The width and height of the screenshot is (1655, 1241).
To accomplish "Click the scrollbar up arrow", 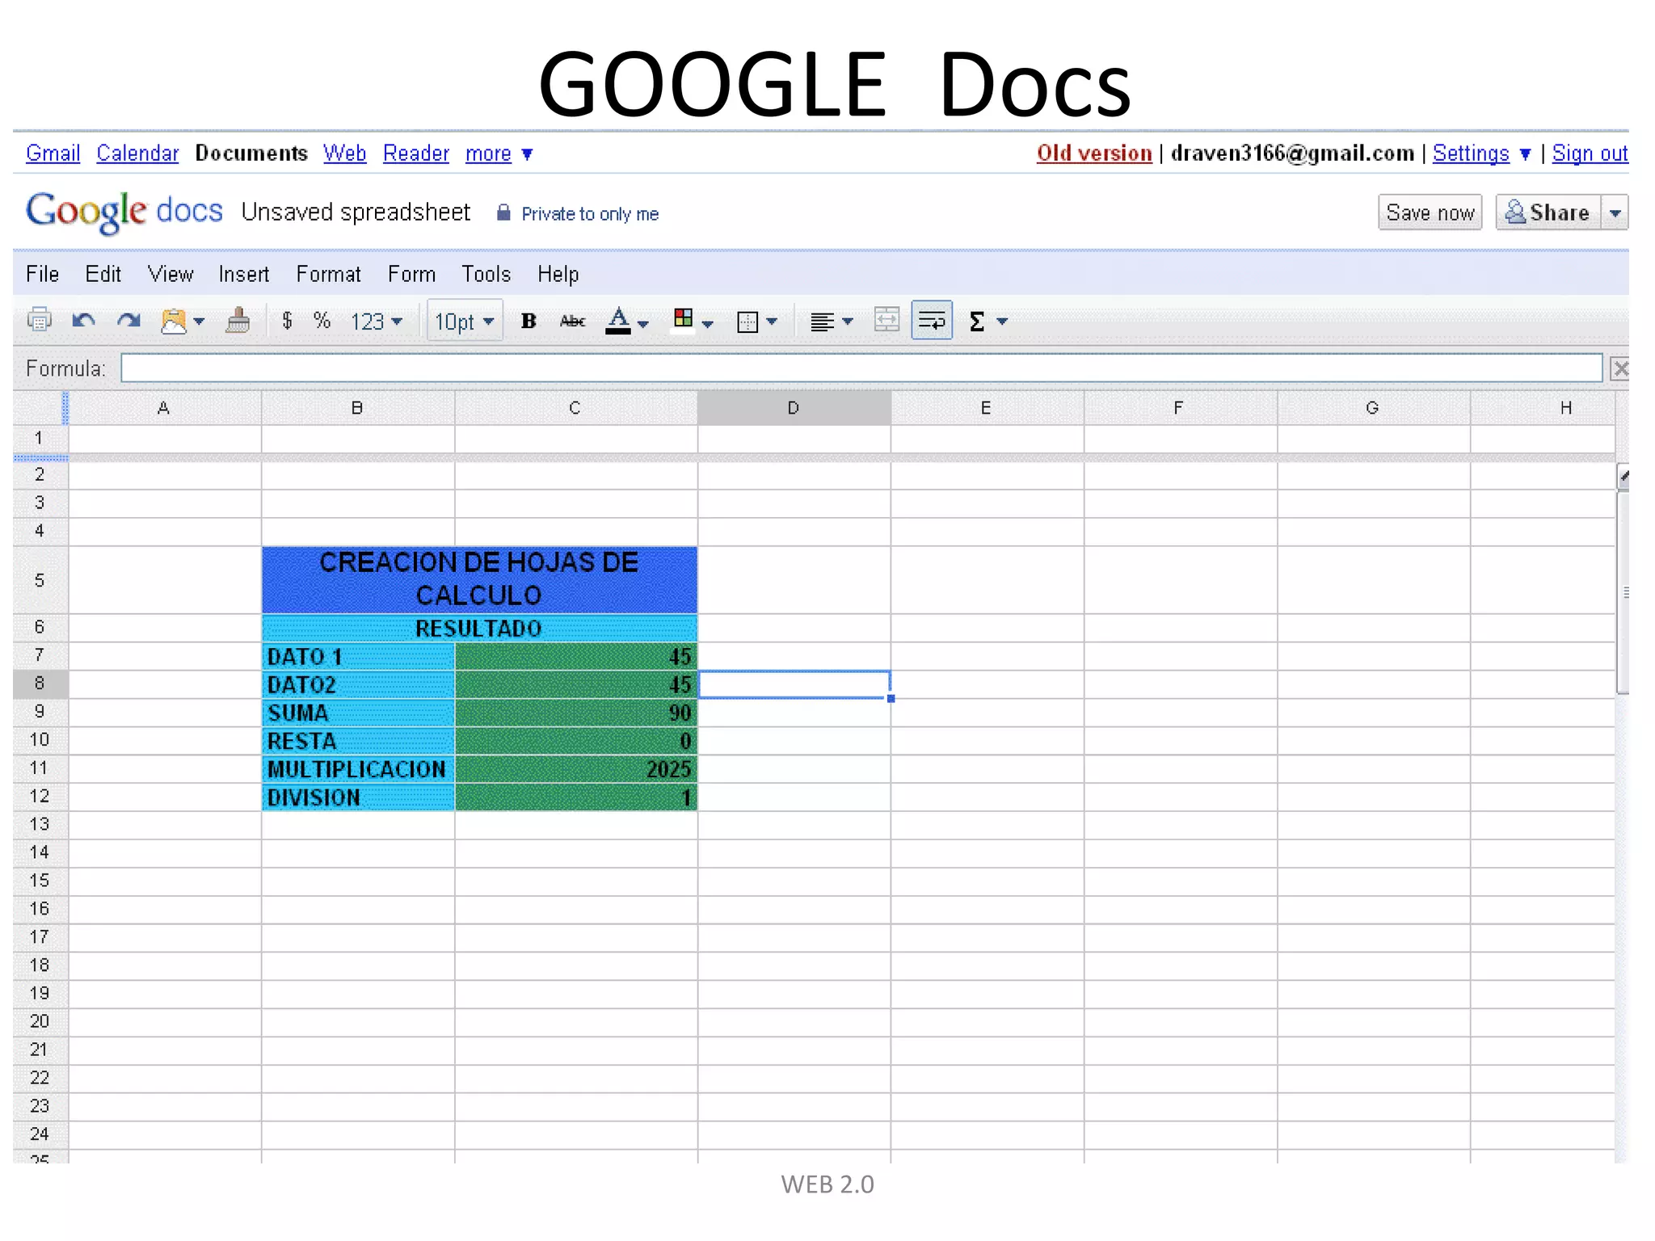I will [1623, 477].
